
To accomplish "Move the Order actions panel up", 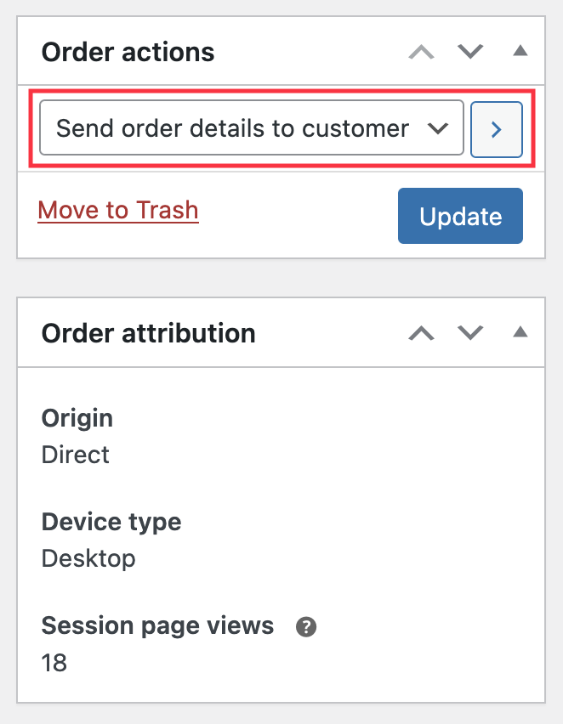I will (421, 52).
